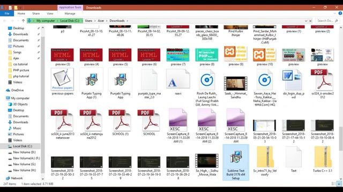This screenshot has height=192, width=343.
Task: Select Screenshot_2018-07-23-19-20-50-32 thumbnail
Action: (x=62, y=162)
